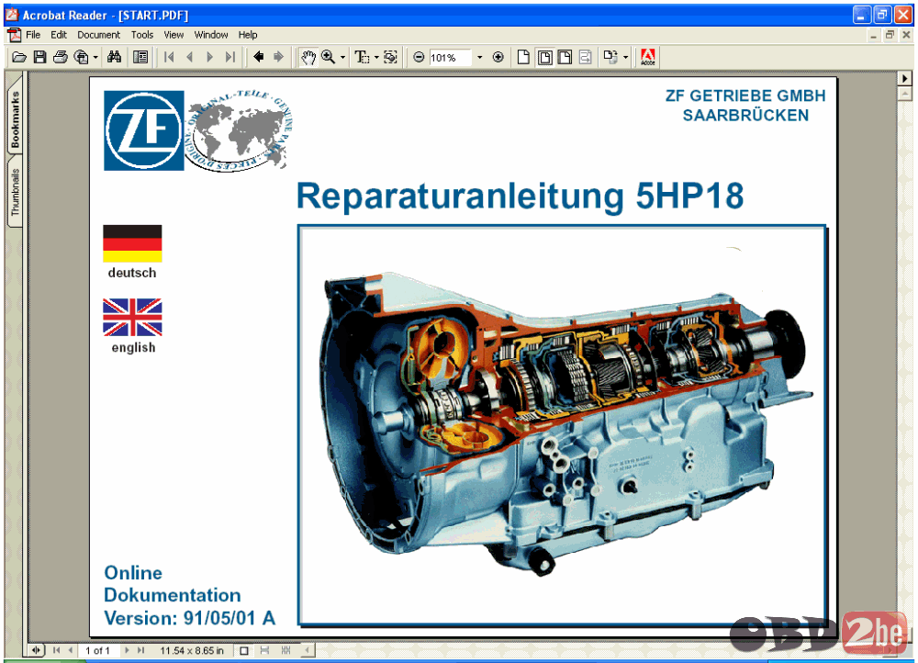
Task: Select Continuous Facing layout in status bar
Action: click(x=285, y=651)
